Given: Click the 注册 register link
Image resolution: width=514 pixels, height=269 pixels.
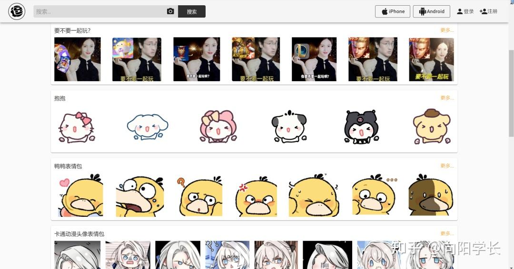Looking at the screenshot, I should 488,11.
